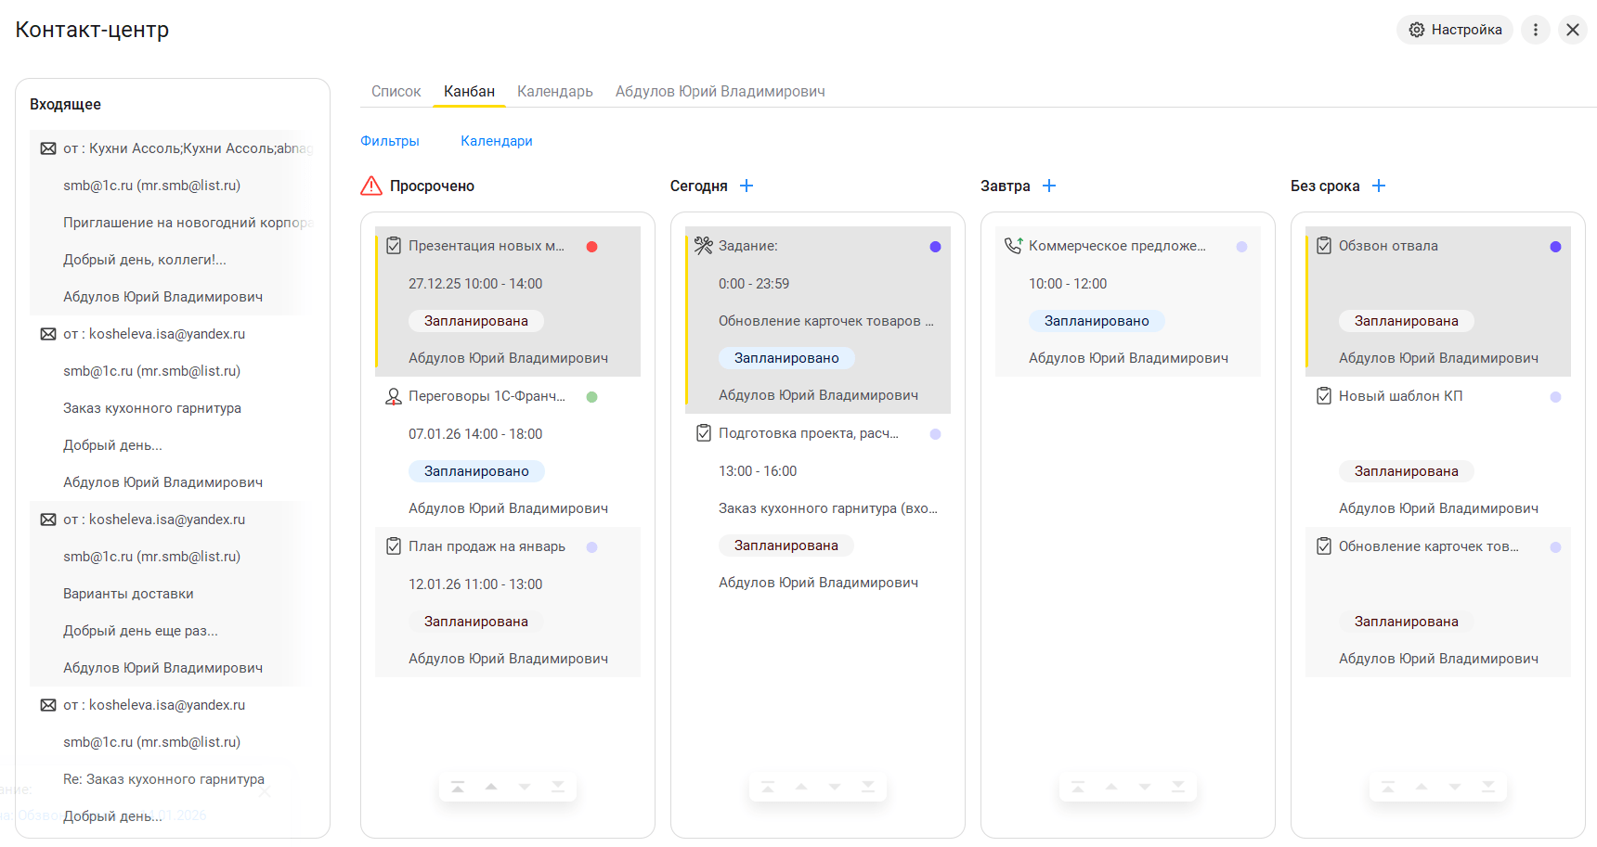Click the Запланировано status badge in Завтра column
The height and width of the screenshot is (847, 1597).
[x=1096, y=321]
